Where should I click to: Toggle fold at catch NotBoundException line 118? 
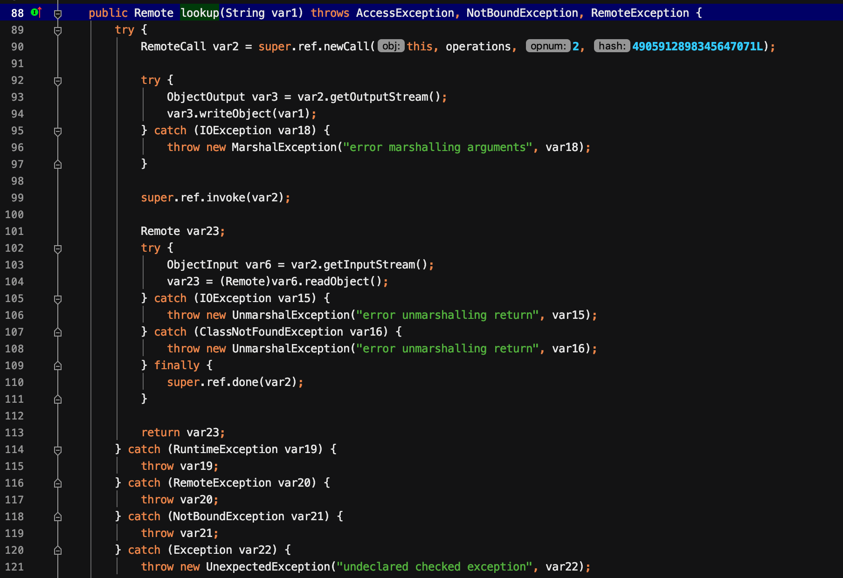tap(58, 516)
